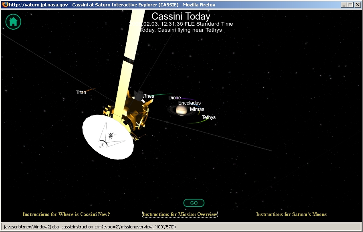
Task: Select the Dione moon label
Action: (x=175, y=98)
